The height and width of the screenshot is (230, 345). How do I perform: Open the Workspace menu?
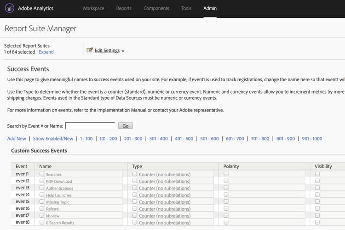[93, 8]
